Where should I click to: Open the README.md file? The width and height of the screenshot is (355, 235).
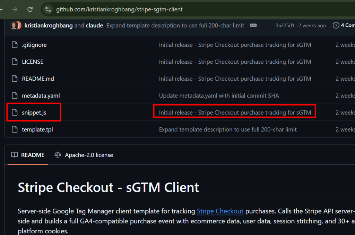(38, 79)
